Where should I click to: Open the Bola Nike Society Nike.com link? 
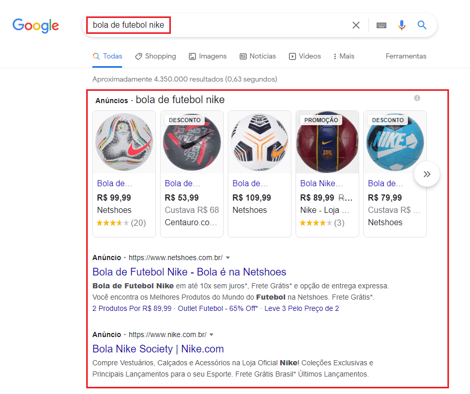(x=158, y=349)
